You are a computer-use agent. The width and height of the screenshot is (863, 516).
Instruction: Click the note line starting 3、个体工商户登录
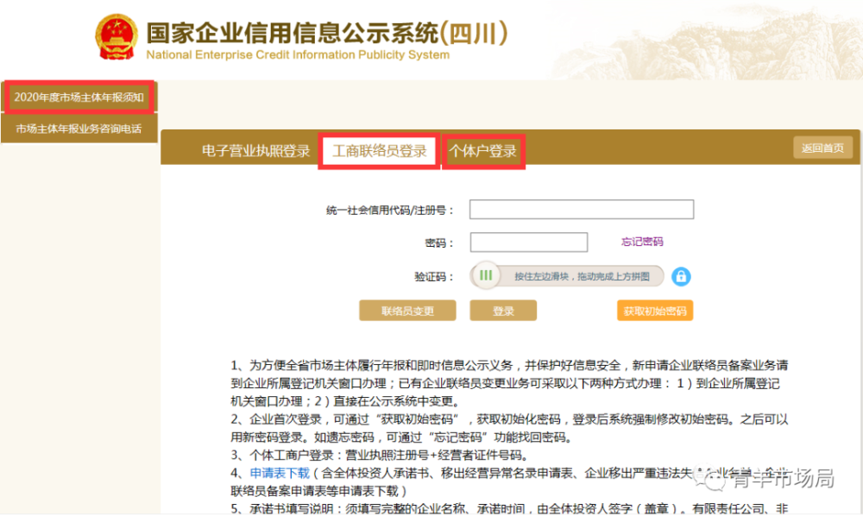(381, 455)
